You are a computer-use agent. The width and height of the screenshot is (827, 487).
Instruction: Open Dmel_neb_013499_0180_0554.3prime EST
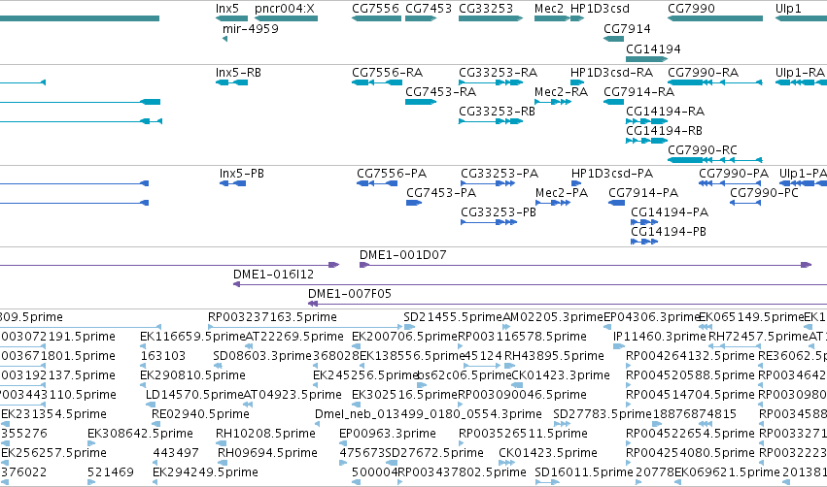click(318, 424)
